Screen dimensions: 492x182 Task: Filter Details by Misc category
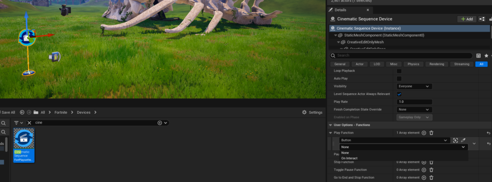click(394, 64)
